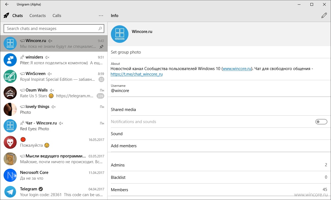Click the rocket icon beside Chats
Viewport: 331px width, 200px height.
6,15
